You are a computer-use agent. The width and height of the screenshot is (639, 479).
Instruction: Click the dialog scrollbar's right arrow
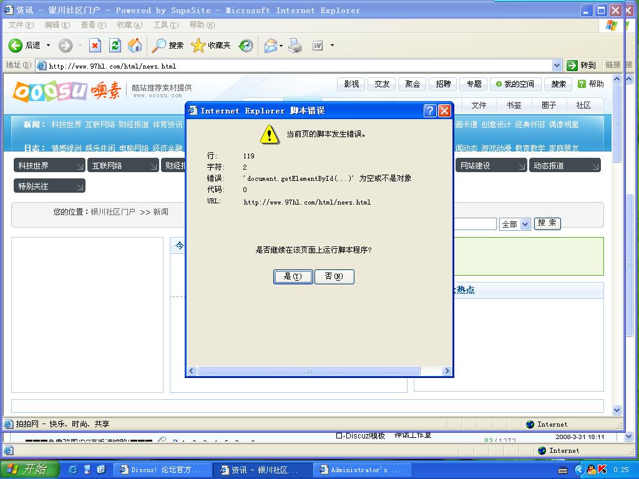click(447, 370)
